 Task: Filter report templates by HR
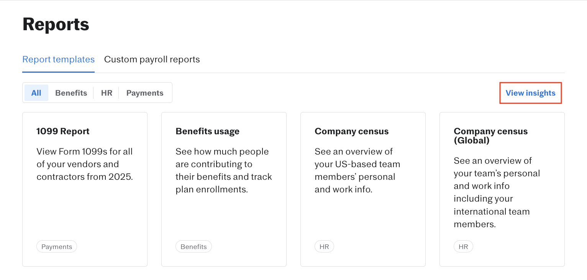point(107,93)
